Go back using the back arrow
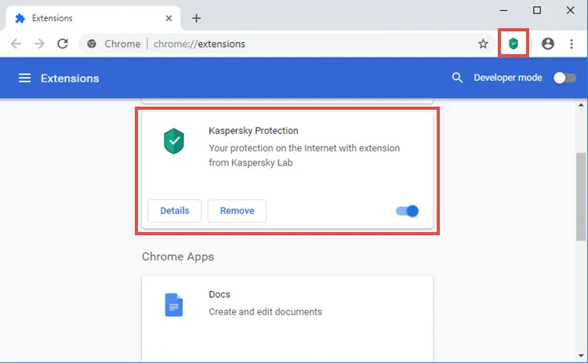 point(16,44)
